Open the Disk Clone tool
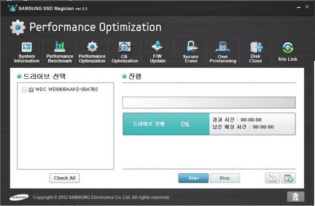This screenshot has width=315, height=206. pyautogui.click(x=256, y=52)
